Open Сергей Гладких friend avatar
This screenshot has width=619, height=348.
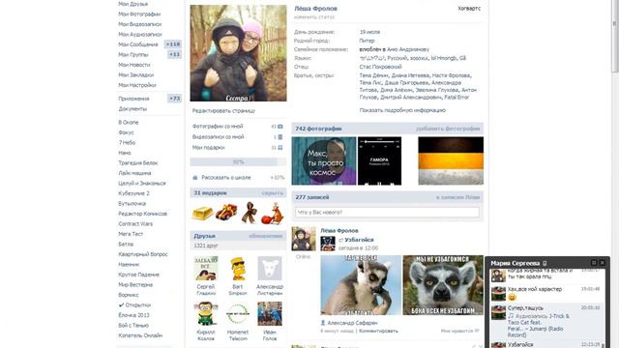(x=206, y=269)
